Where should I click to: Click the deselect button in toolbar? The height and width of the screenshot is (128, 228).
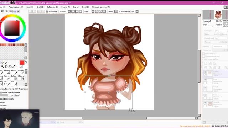39,11
